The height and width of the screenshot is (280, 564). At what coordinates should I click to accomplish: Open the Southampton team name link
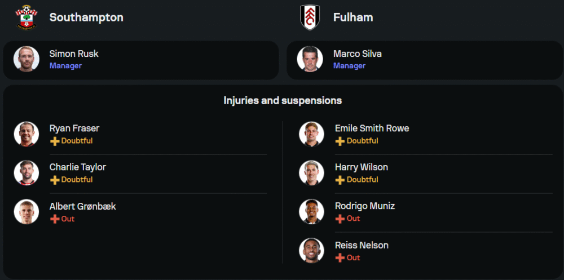coord(86,17)
